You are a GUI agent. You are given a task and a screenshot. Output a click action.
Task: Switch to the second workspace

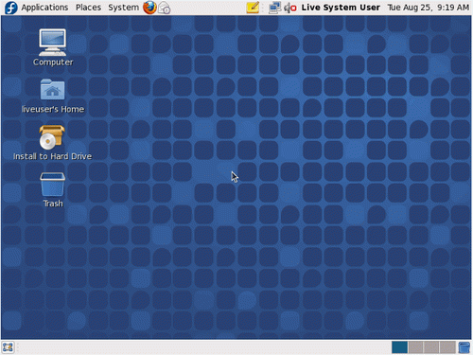(415, 347)
